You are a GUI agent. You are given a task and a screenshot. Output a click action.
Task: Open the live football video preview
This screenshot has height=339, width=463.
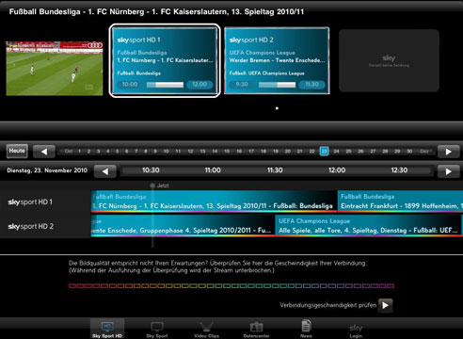(x=55, y=68)
